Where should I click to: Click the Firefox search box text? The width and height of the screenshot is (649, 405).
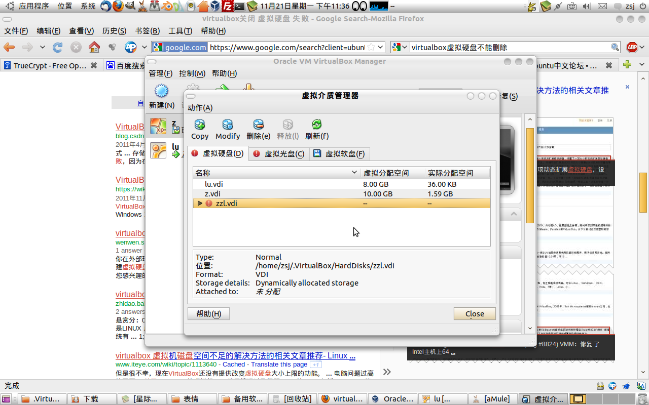[459, 48]
